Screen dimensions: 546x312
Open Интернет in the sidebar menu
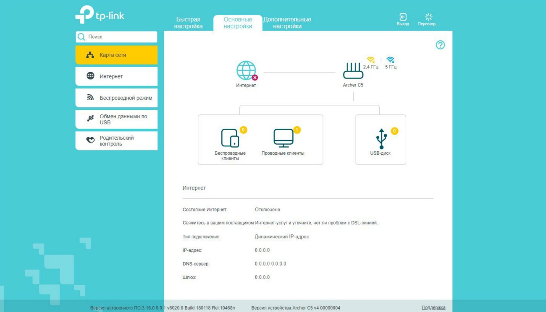point(116,77)
